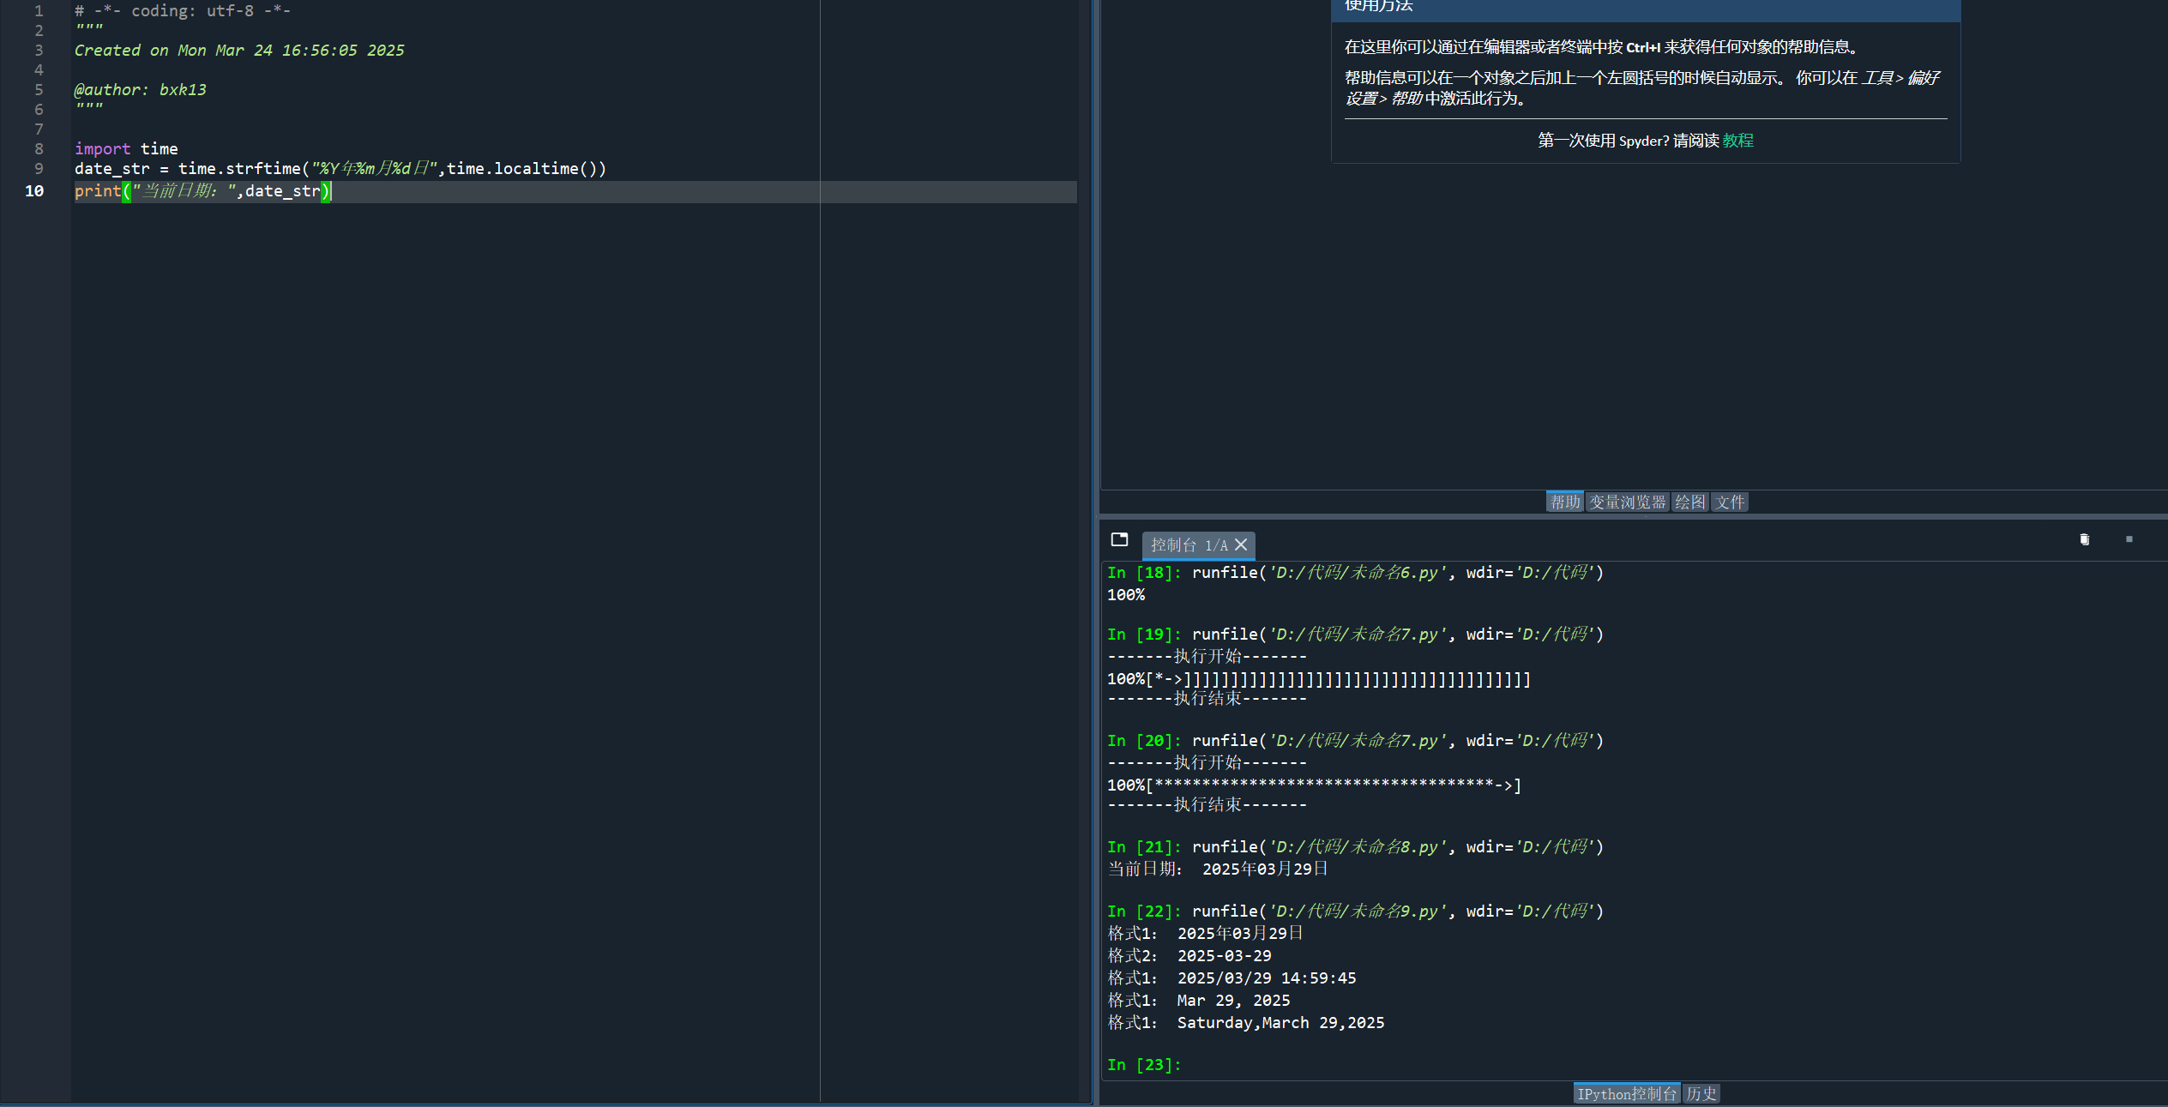Click the print statement on line 10
Screen dimensions: 2168x1107
tap(202, 191)
